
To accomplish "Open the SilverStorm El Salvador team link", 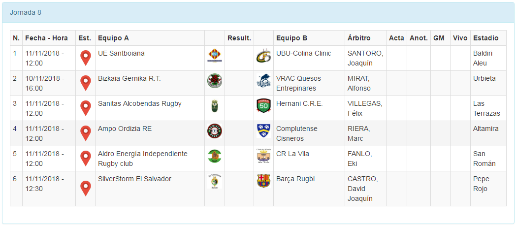I will [134, 179].
